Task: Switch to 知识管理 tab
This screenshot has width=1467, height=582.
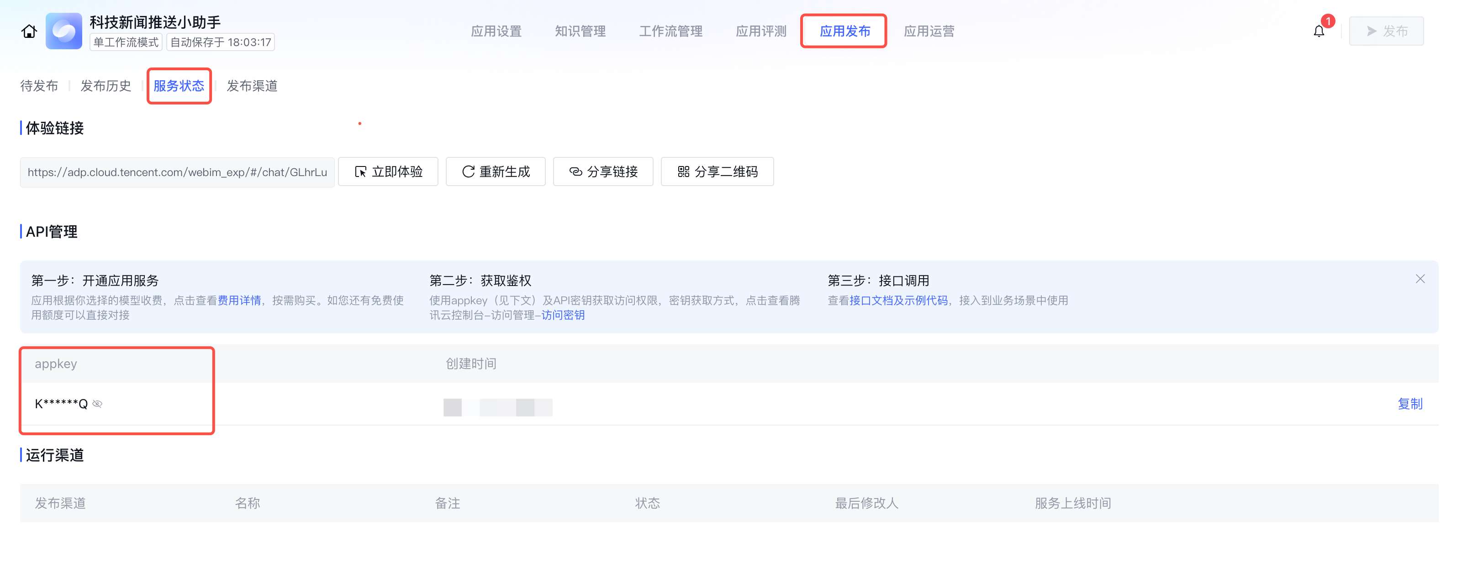Action: click(580, 31)
